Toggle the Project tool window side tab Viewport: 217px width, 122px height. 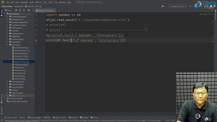(1, 13)
